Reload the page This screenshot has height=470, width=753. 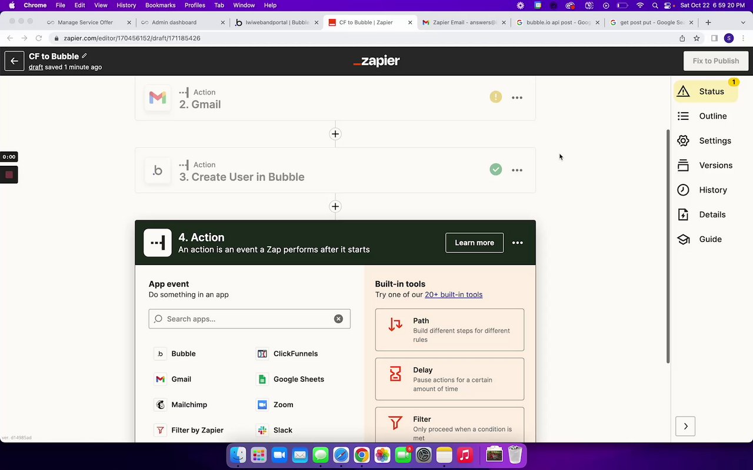pos(39,38)
